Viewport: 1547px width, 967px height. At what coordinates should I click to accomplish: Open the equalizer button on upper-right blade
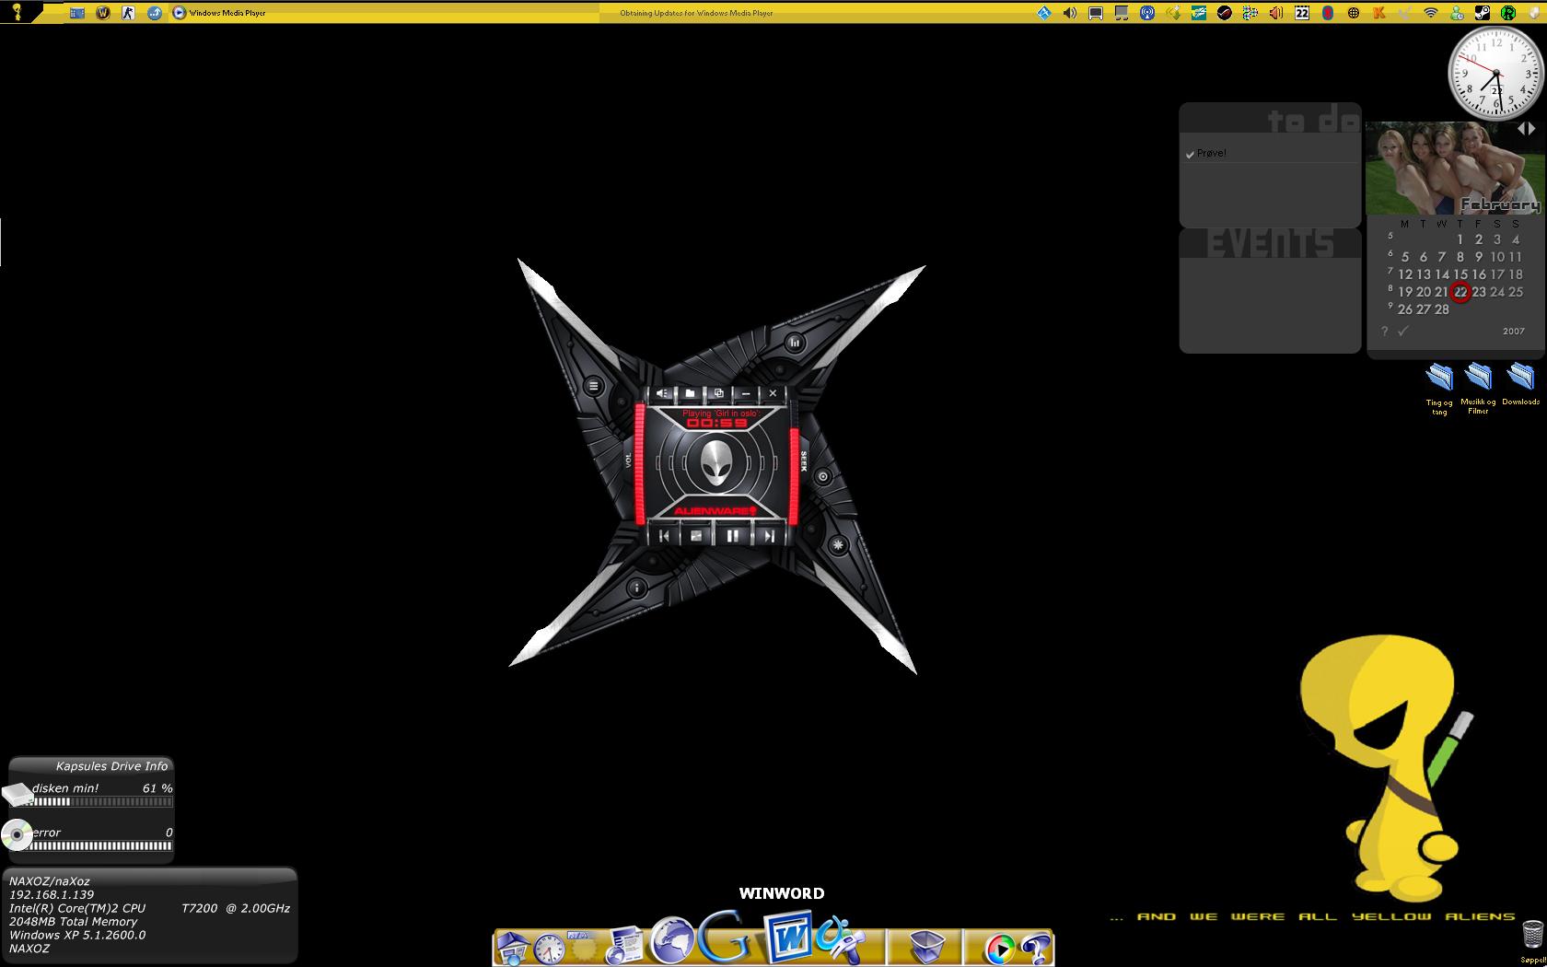pyautogui.click(x=794, y=343)
